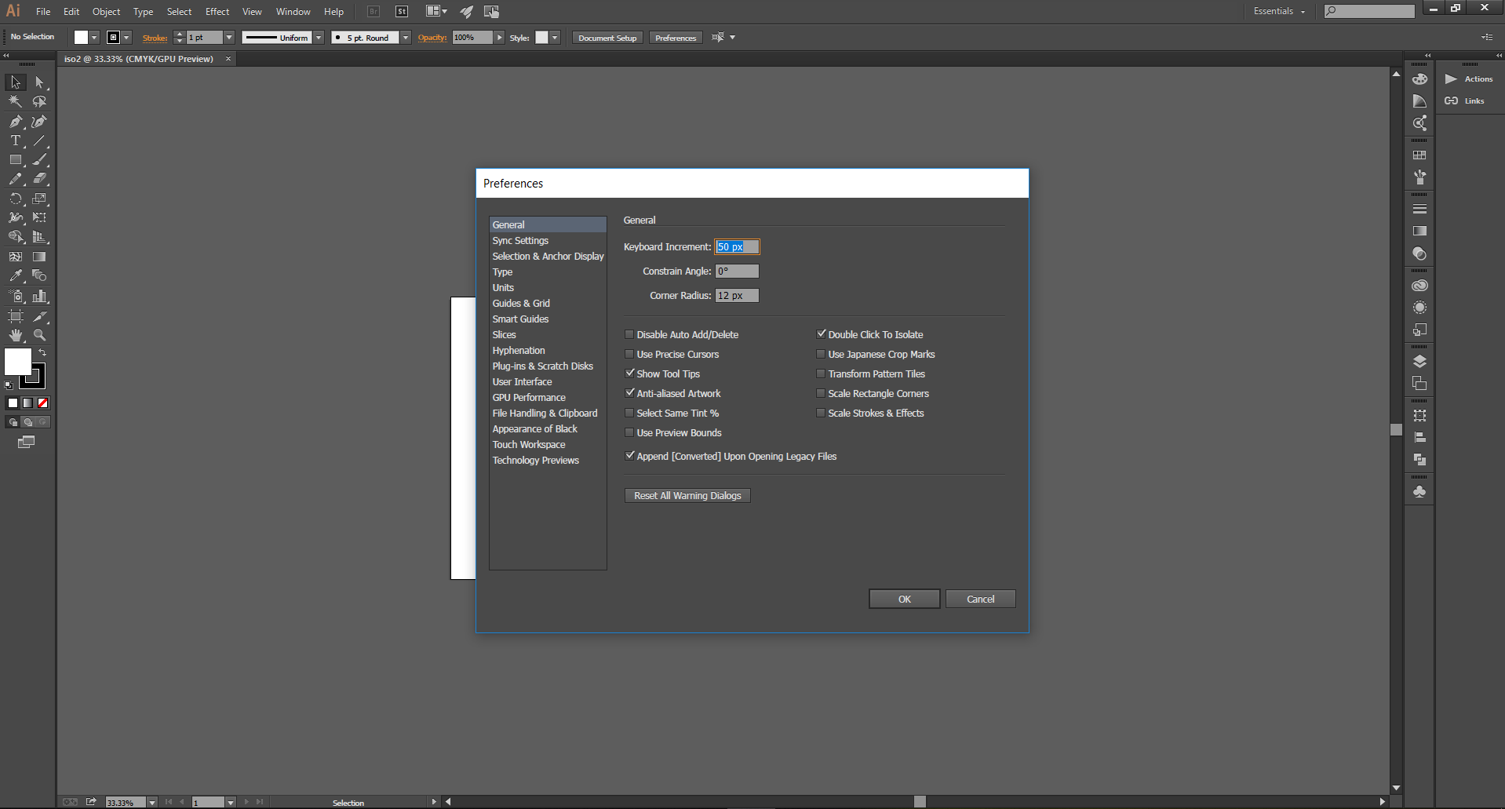1505x809 pixels.
Task: Select the Rotate tool
Action: 16,199
